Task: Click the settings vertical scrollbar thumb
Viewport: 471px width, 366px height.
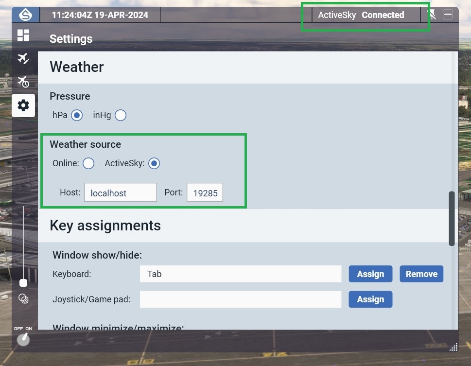Action: (x=452, y=219)
